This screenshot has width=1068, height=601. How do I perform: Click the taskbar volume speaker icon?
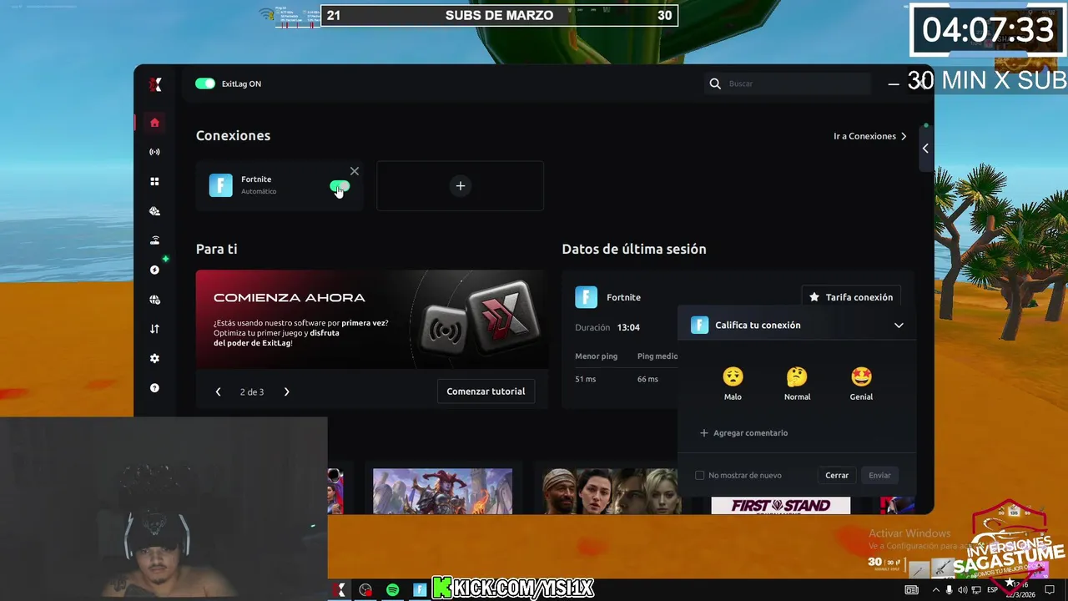964,590
